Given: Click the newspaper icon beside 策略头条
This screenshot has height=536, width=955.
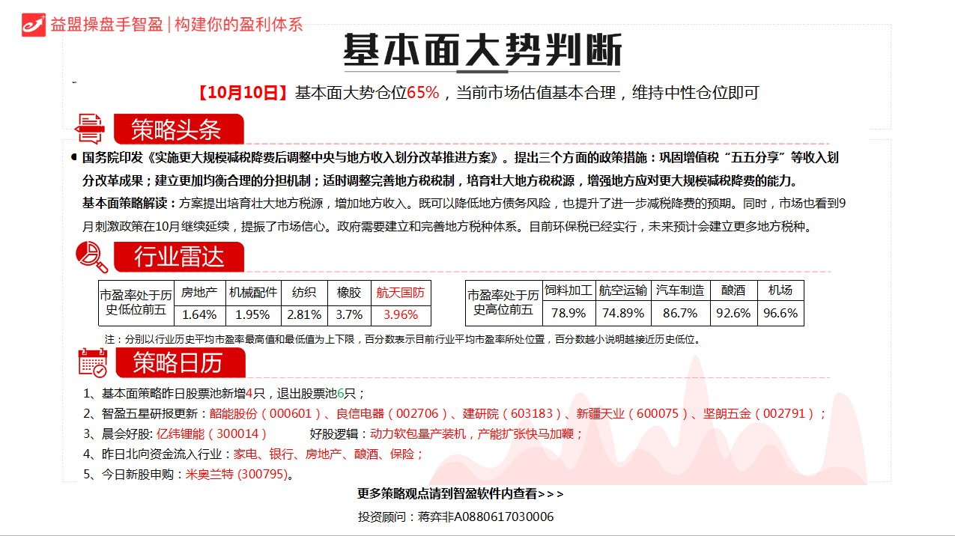Looking at the screenshot, I should click(x=91, y=129).
